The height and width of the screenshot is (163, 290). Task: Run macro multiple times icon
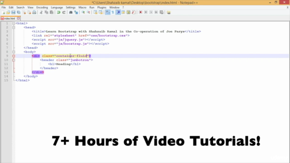click(156, 12)
